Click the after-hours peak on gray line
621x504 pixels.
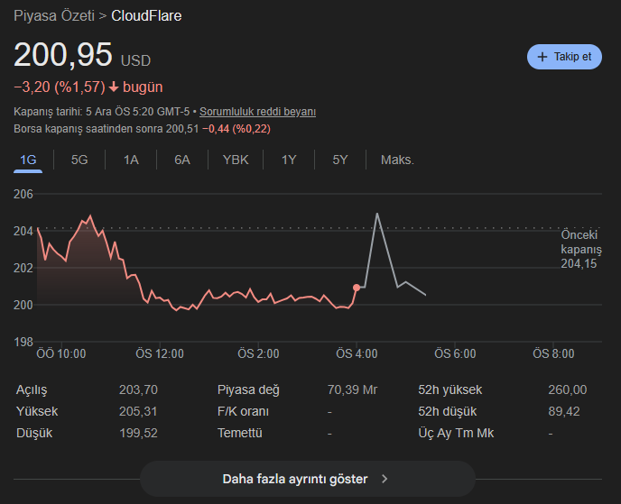point(376,214)
